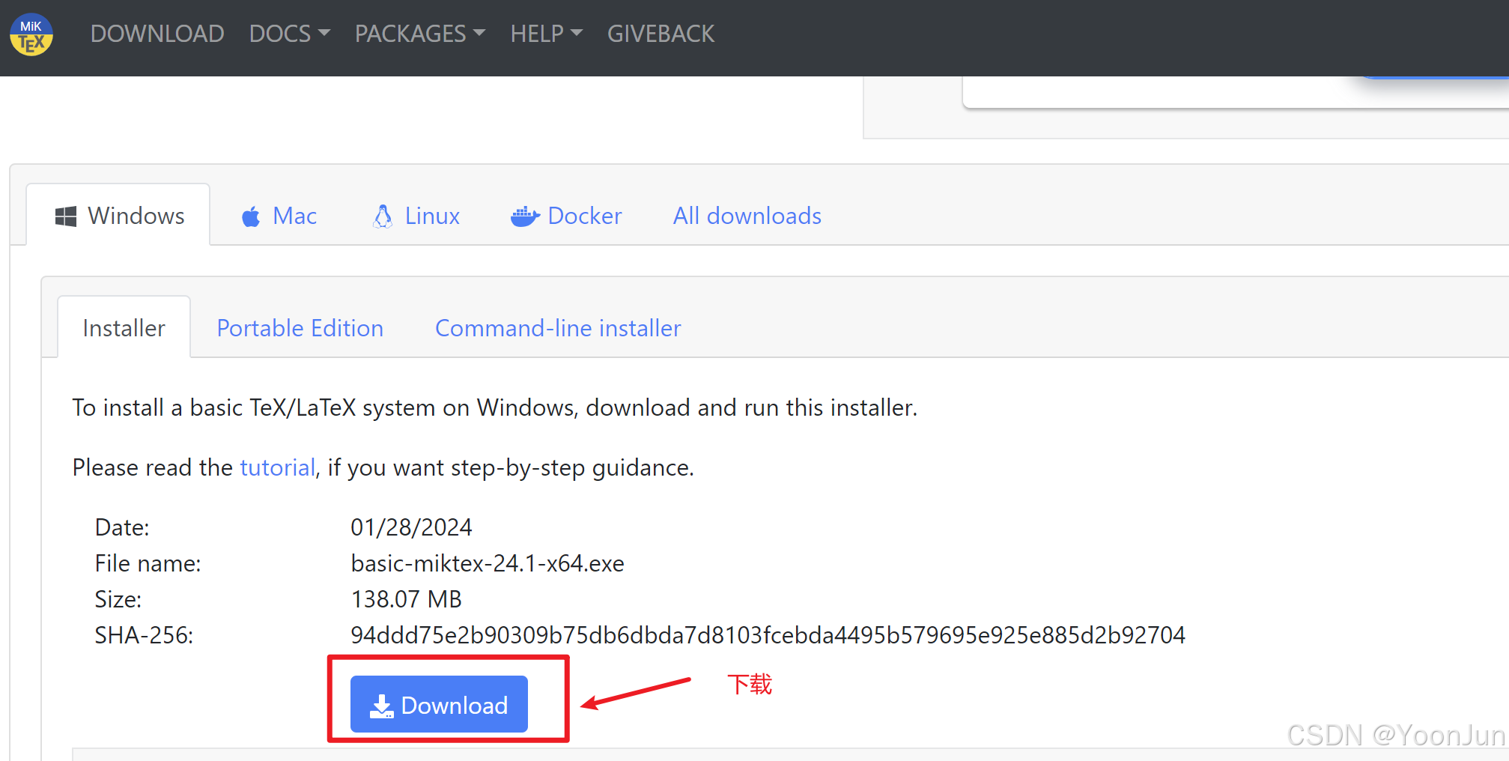Switch to the Mac tab
The width and height of the screenshot is (1509, 761).
point(279,216)
